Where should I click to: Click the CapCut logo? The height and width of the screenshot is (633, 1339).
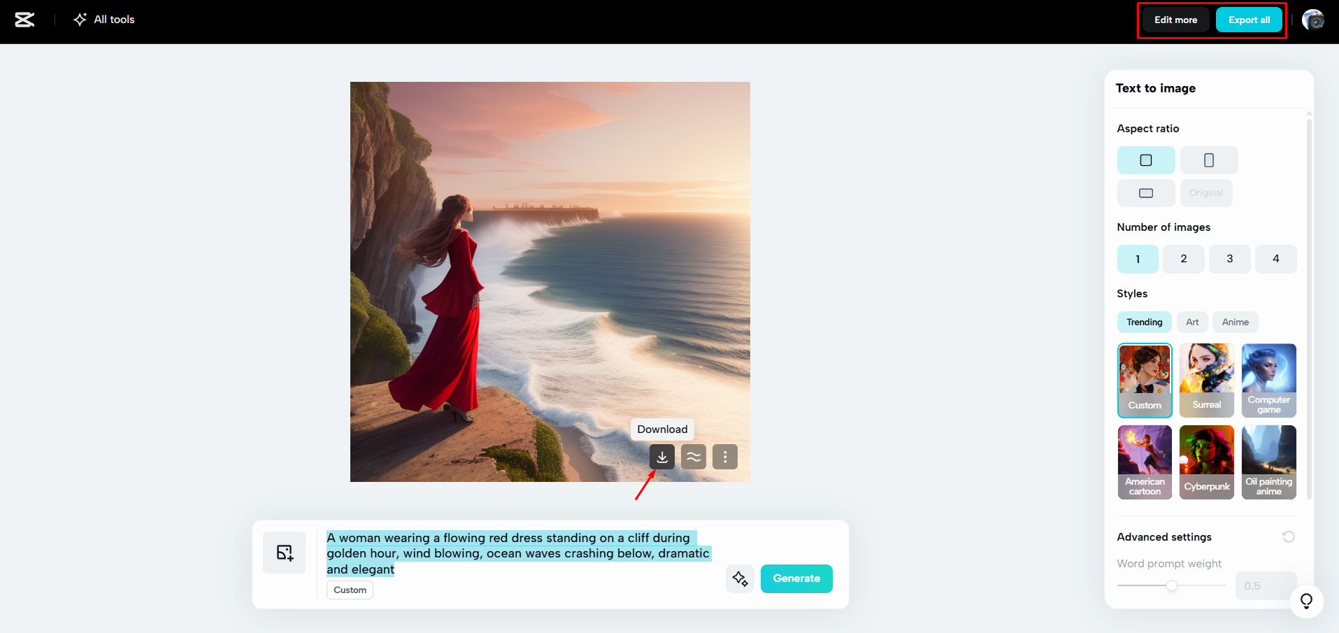pos(24,19)
